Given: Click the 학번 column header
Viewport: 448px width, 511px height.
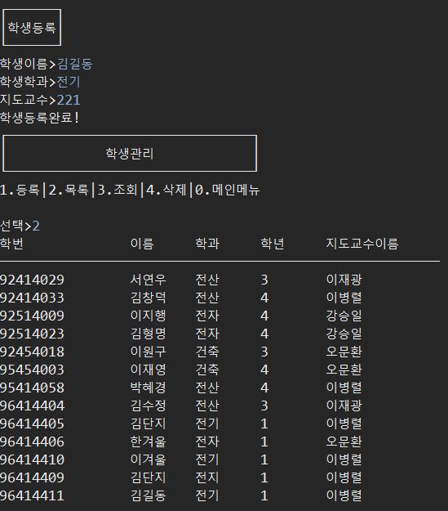Looking at the screenshot, I should click(11, 244).
